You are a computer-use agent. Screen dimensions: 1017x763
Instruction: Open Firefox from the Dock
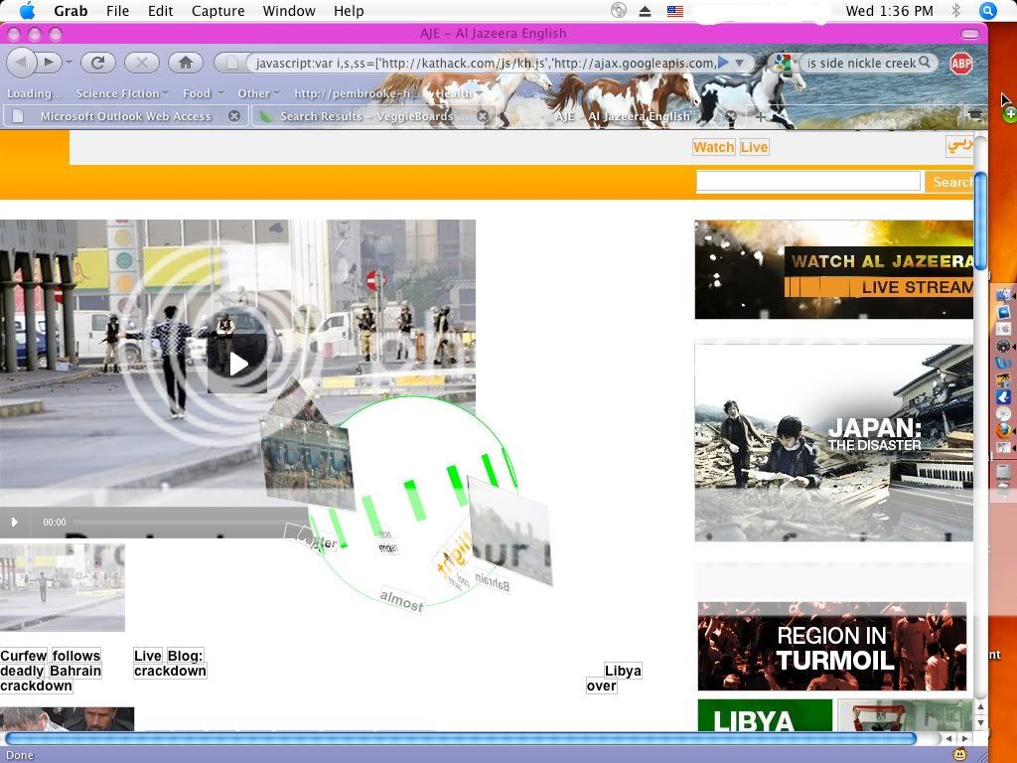(x=1003, y=430)
